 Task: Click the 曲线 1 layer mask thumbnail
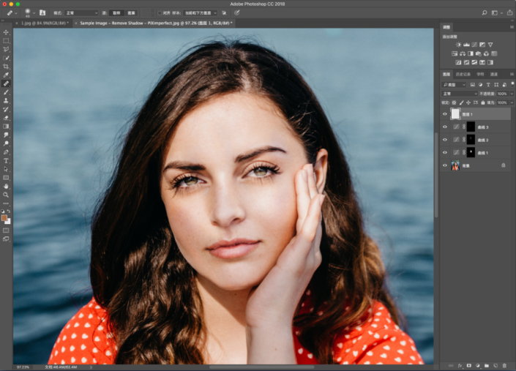[471, 152]
